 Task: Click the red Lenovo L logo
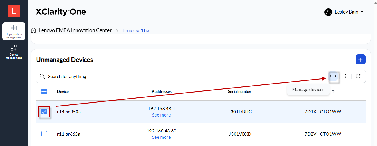(x=14, y=11)
